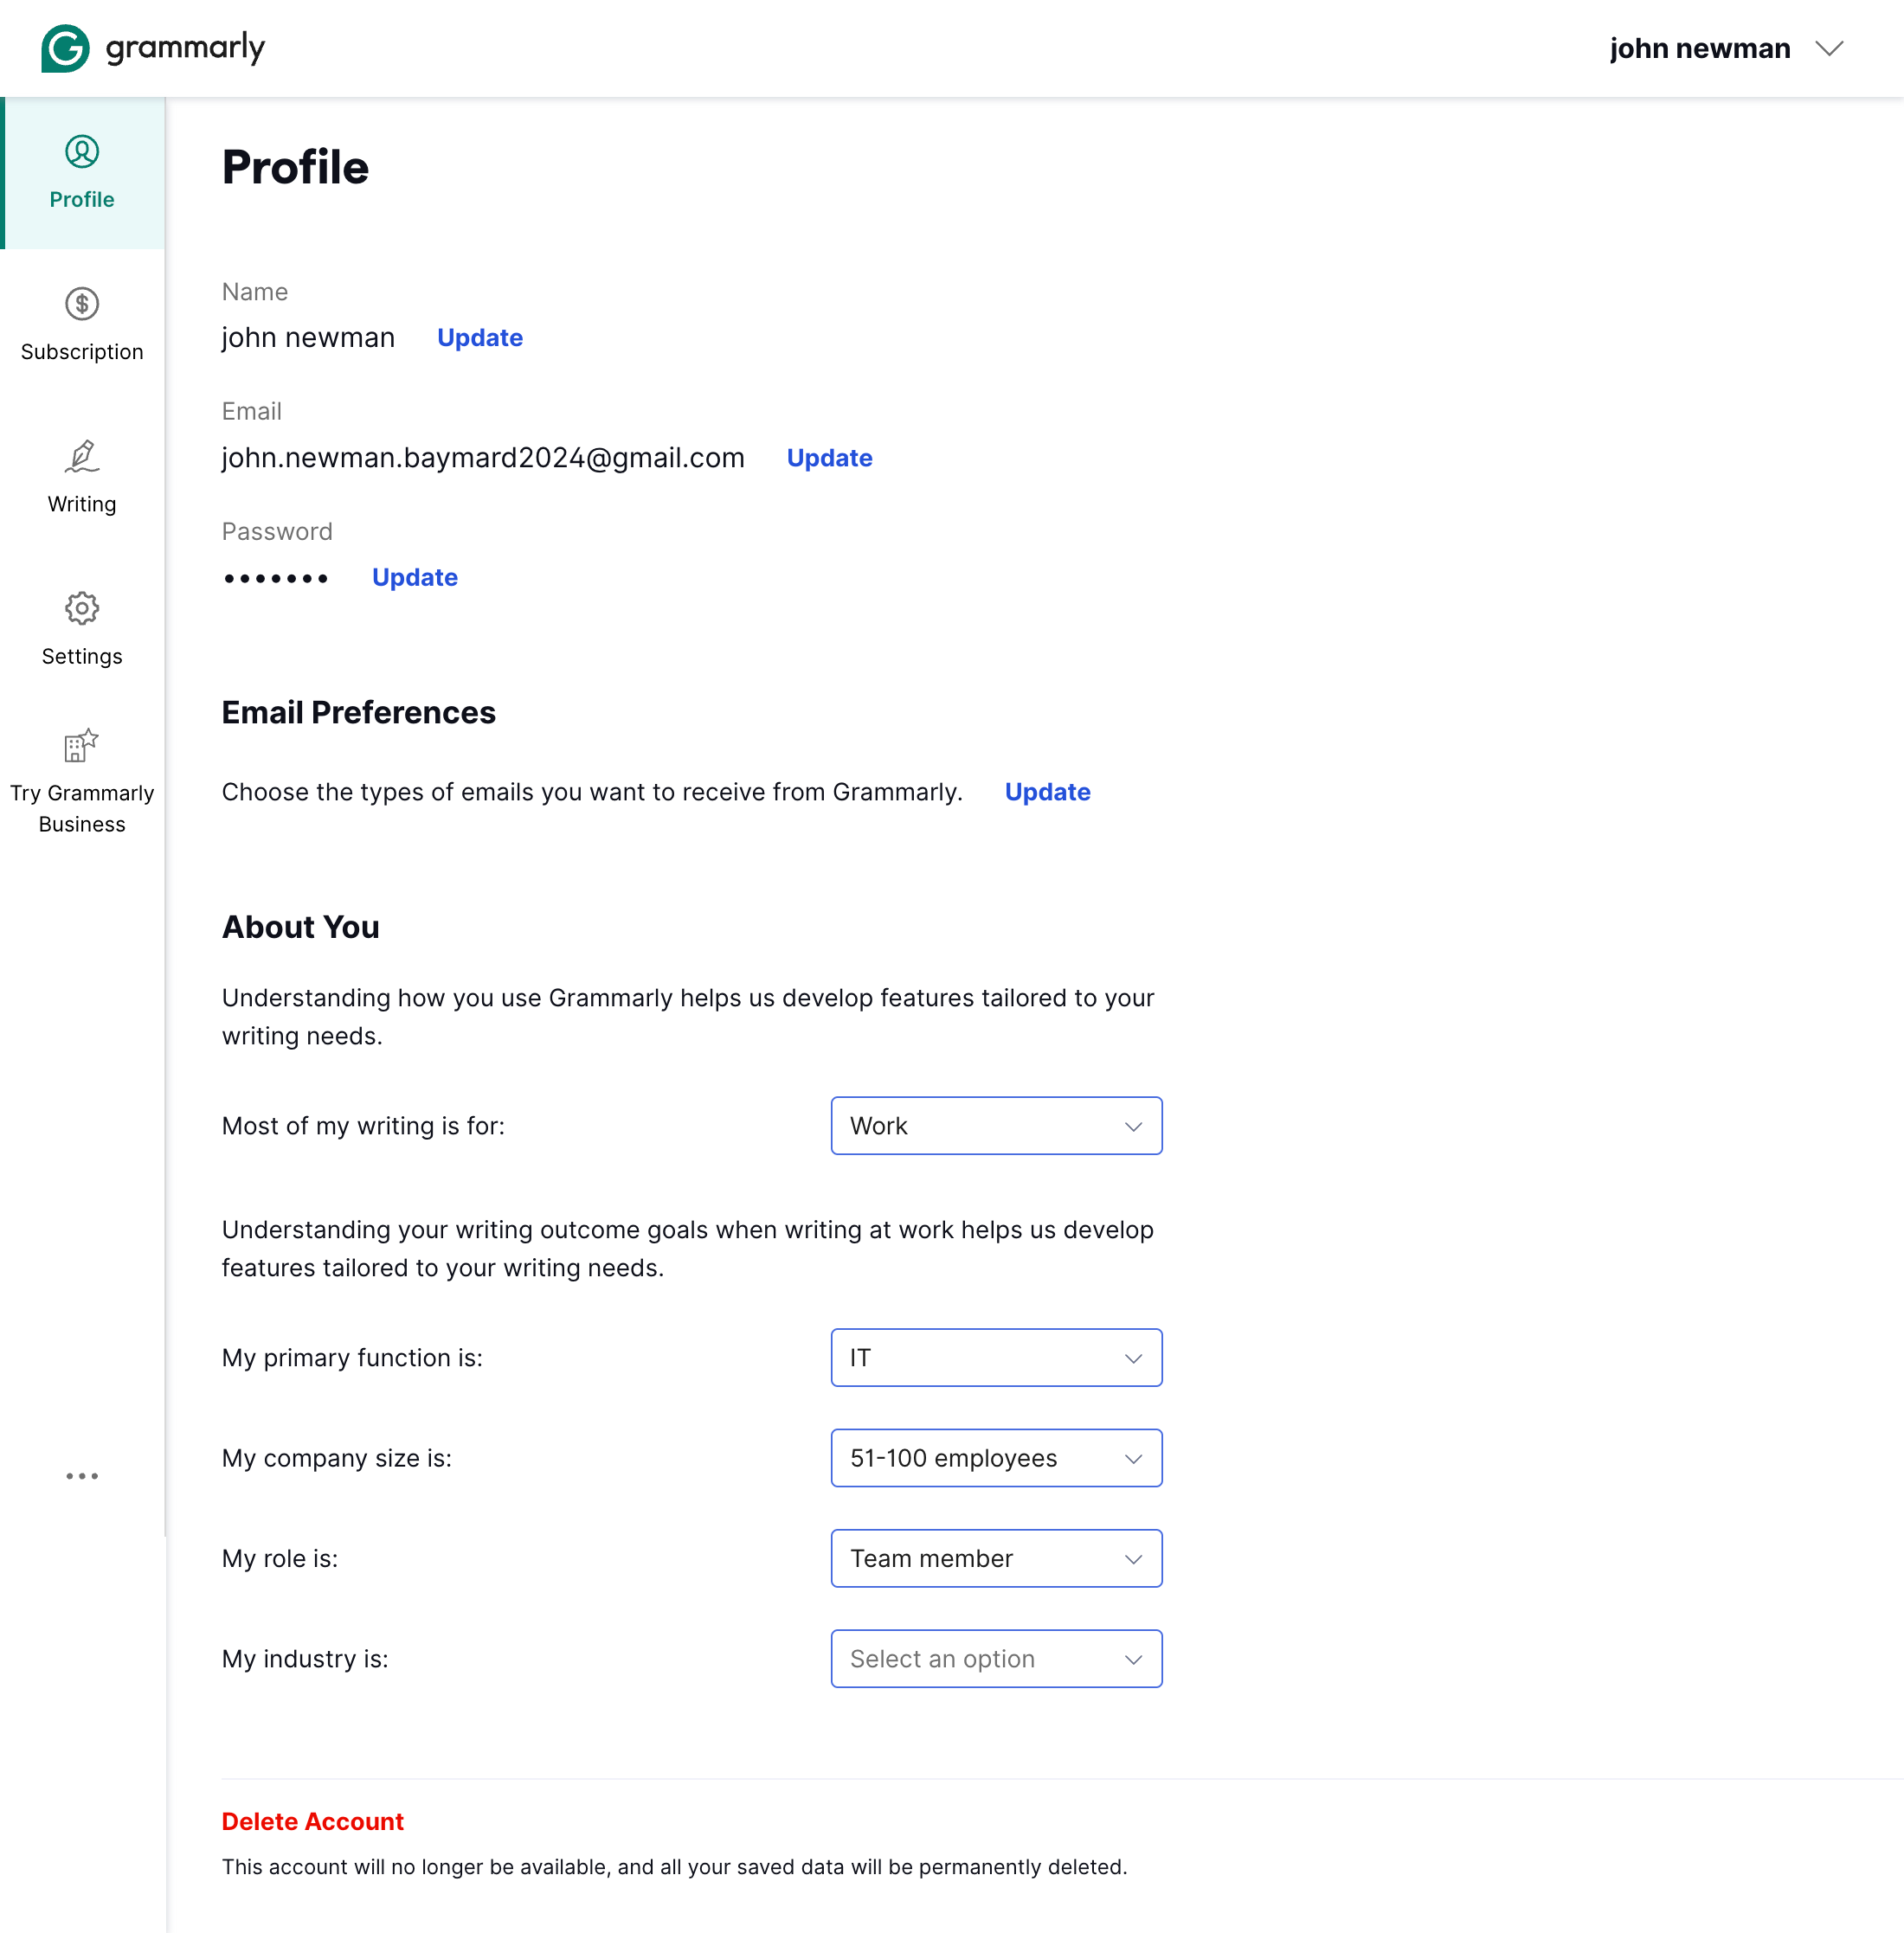The image size is (1904, 1933).
Task: Update email preferences
Action: coord(1046,791)
